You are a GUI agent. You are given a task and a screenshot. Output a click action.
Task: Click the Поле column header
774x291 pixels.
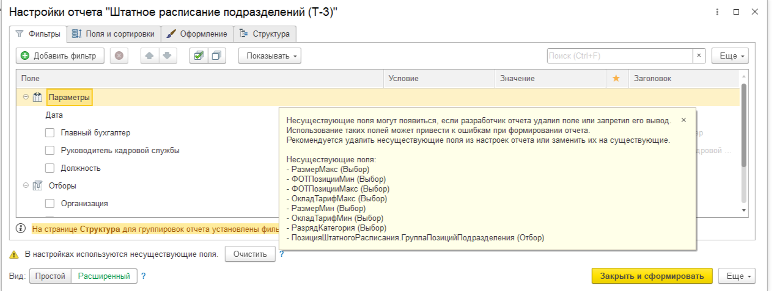(201, 79)
